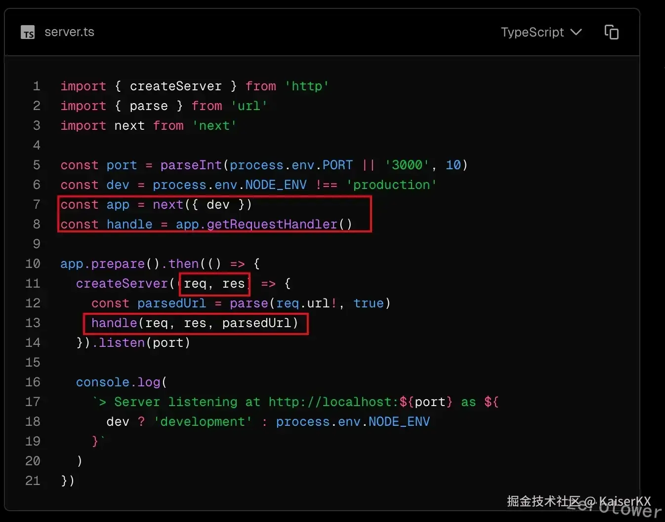Click 'next({ dev })' call on line 7
Viewport: 665px width, 522px height.
coord(203,205)
